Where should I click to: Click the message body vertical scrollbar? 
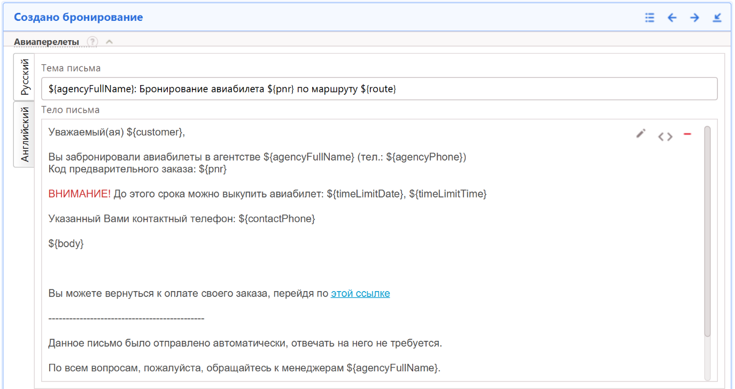point(707,230)
